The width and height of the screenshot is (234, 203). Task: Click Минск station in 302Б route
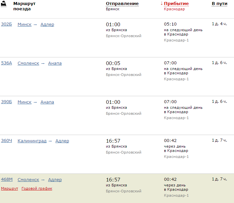pyautogui.click(x=25, y=25)
